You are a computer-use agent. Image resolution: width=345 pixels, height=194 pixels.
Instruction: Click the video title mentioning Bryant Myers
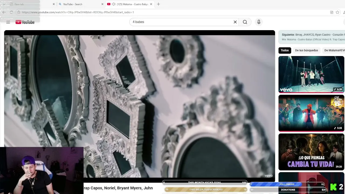pos(118,188)
